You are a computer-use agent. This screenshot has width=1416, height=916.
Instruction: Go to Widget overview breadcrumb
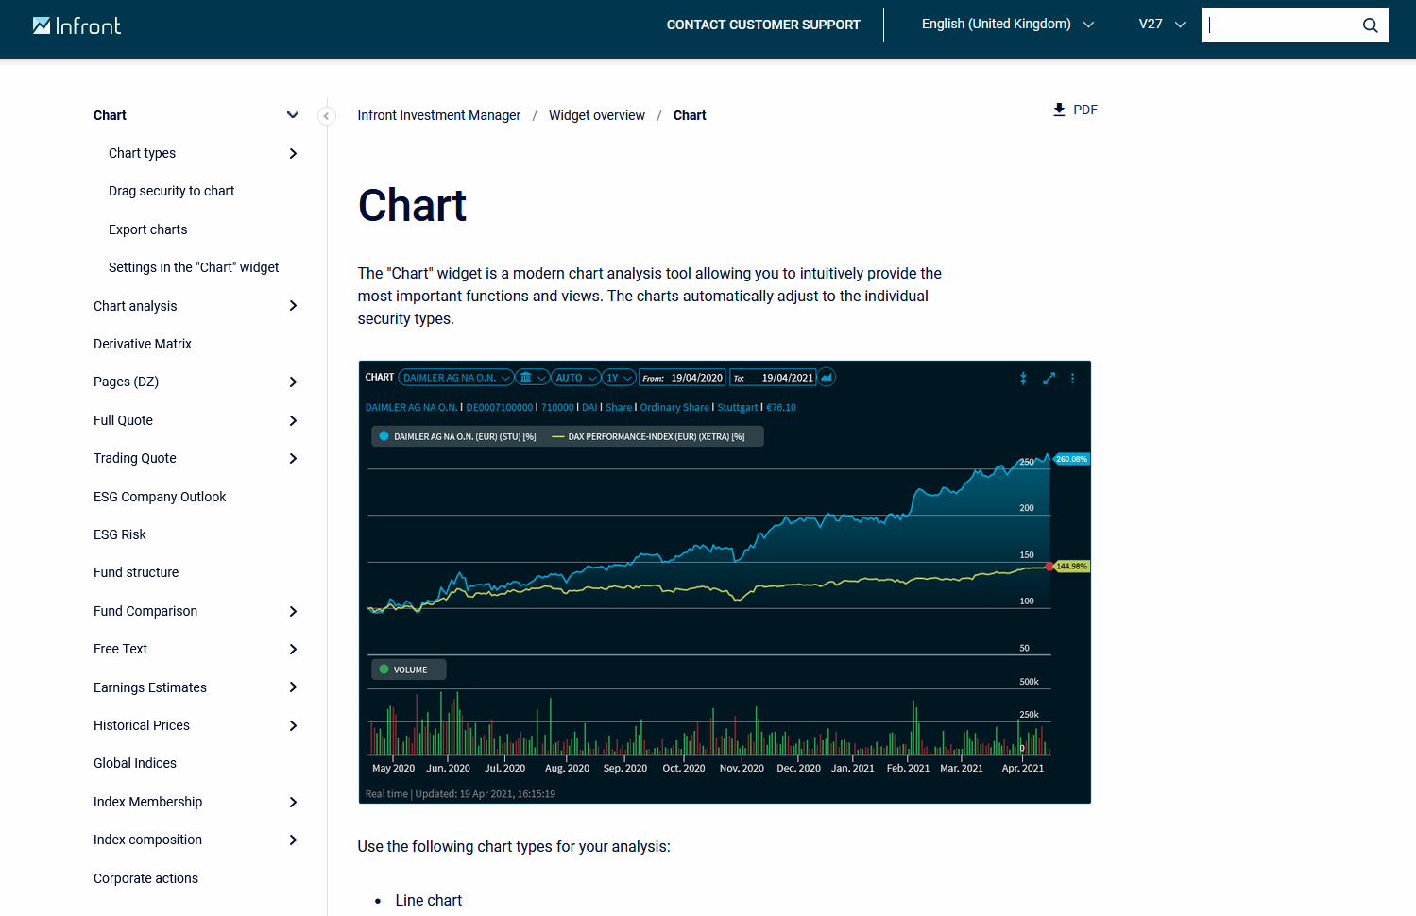click(596, 115)
